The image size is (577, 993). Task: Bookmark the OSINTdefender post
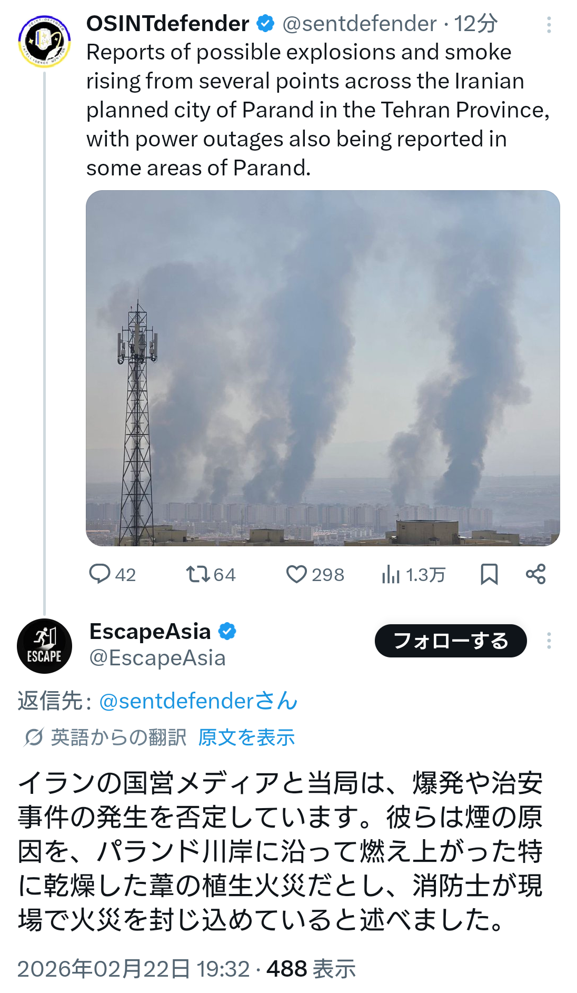coord(489,574)
